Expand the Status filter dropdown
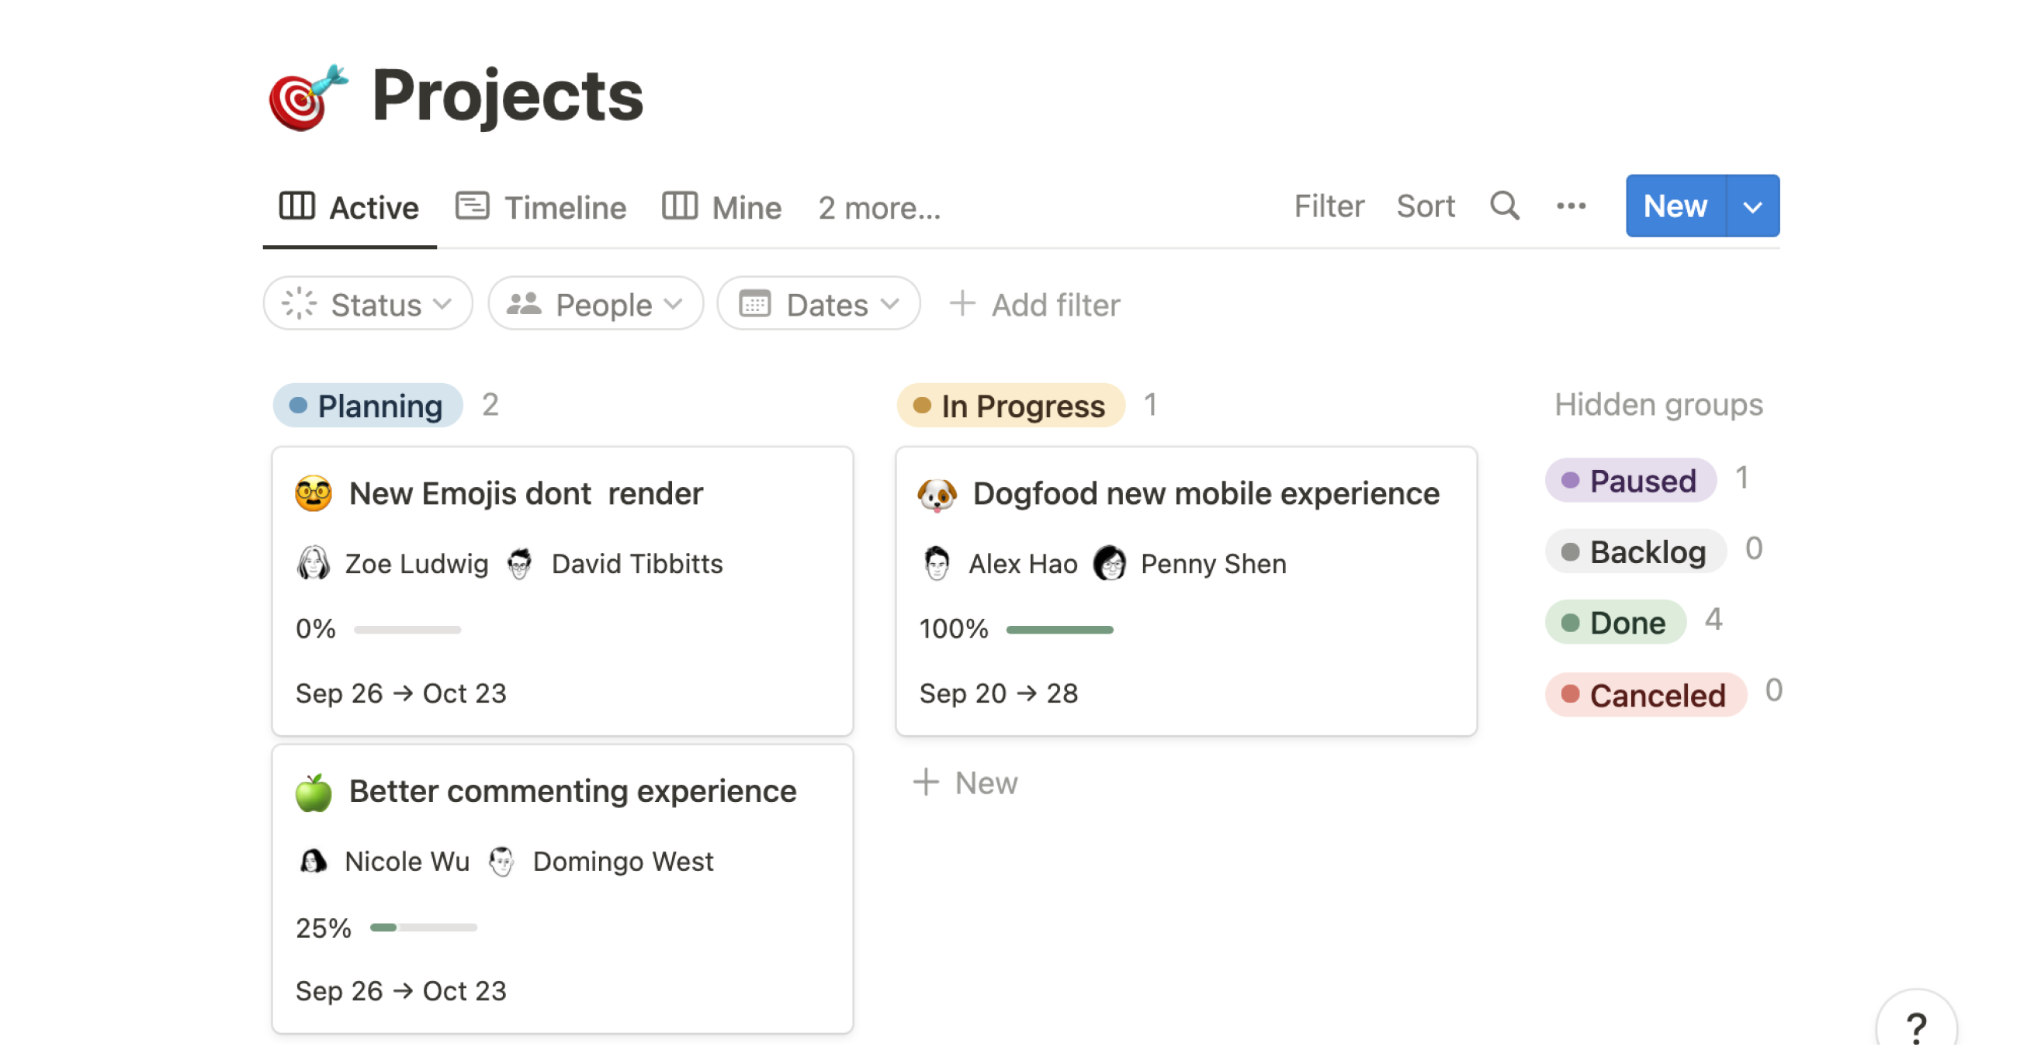This screenshot has height=1047, width=2041. (369, 304)
